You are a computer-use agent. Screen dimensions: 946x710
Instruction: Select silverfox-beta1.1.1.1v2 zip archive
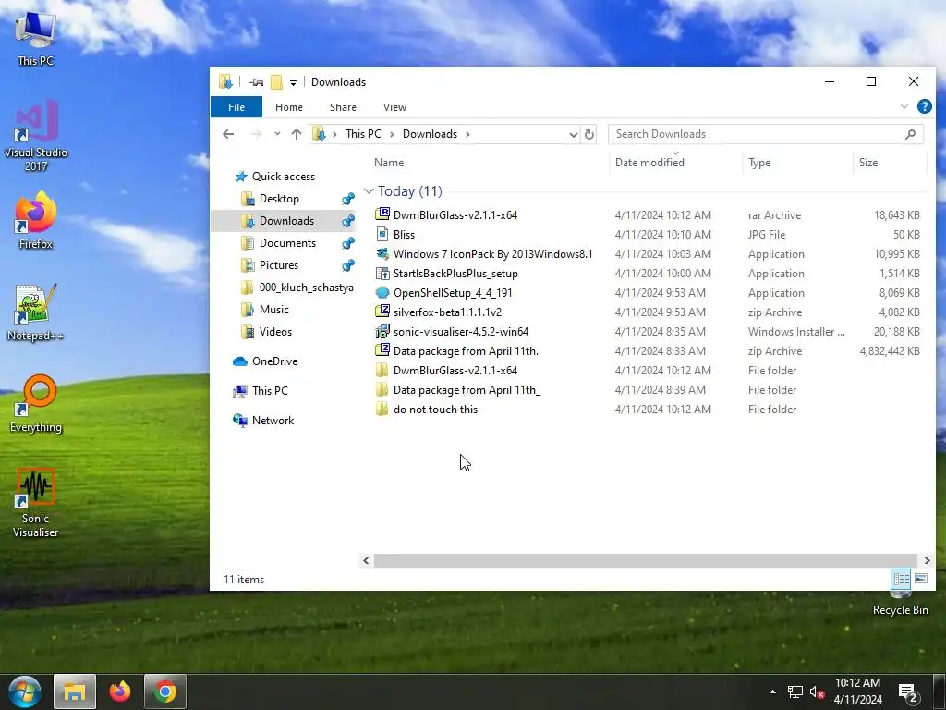pyautogui.click(x=447, y=312)
